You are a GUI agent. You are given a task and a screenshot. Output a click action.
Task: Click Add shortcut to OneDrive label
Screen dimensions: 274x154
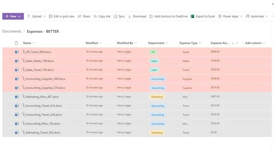point(171,16)
